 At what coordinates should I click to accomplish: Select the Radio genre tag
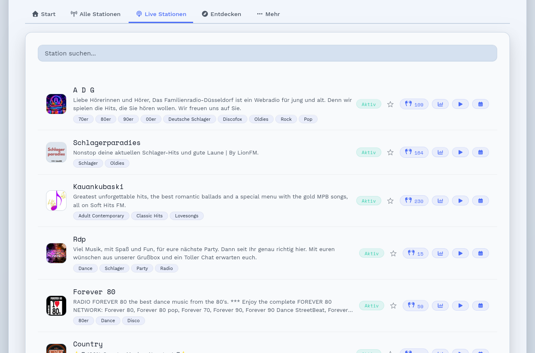click(166, 268)
